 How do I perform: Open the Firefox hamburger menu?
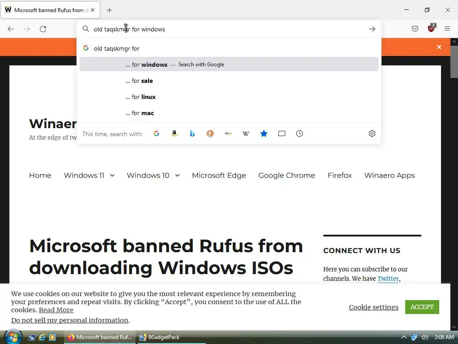pos(447,29)
